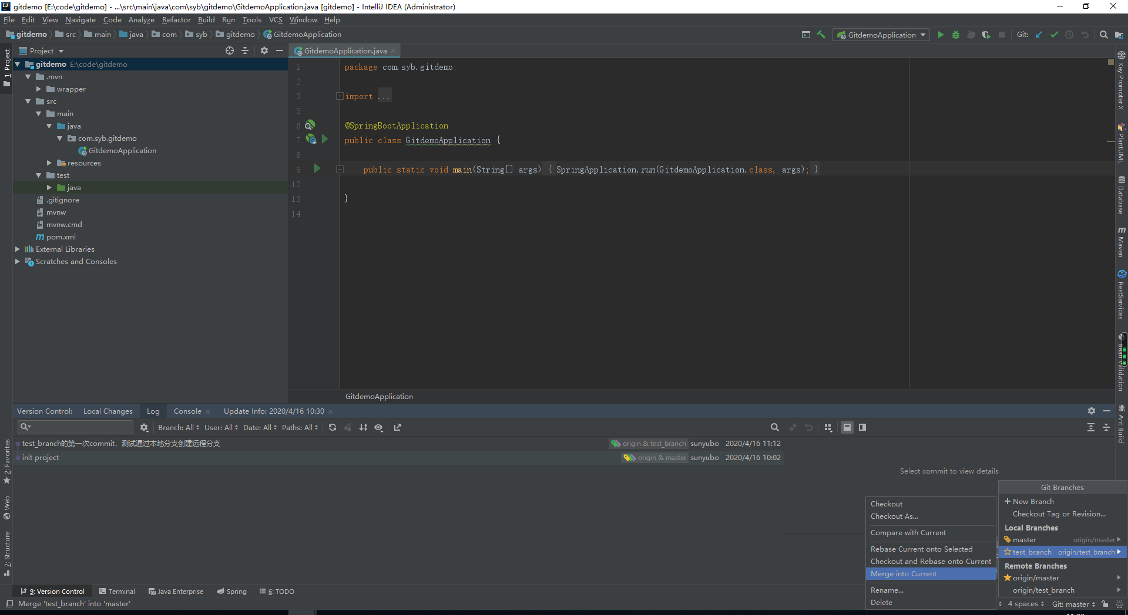This screenshot has width=1128, height=615.
Task: Open the Refactor menu
Action: [176, 19]
